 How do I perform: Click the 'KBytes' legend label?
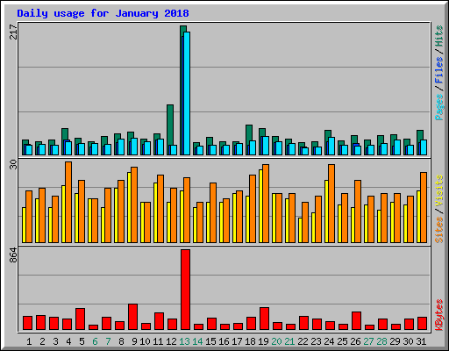coord(438,315)
